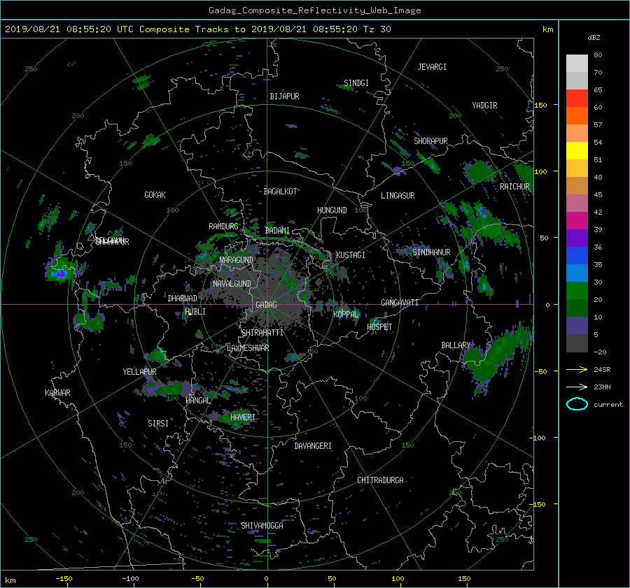Click the LAXMESHWAR city label

(x=248, y=348)
